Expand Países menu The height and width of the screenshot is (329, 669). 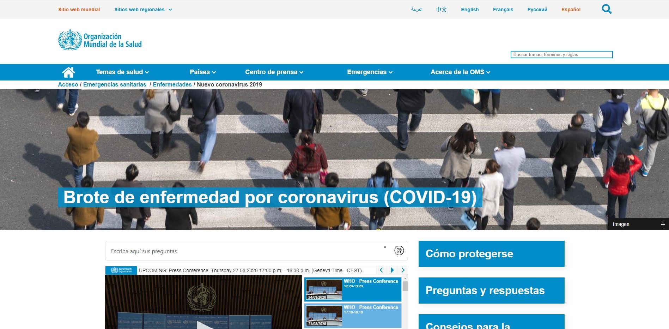[x=203, y=72]
